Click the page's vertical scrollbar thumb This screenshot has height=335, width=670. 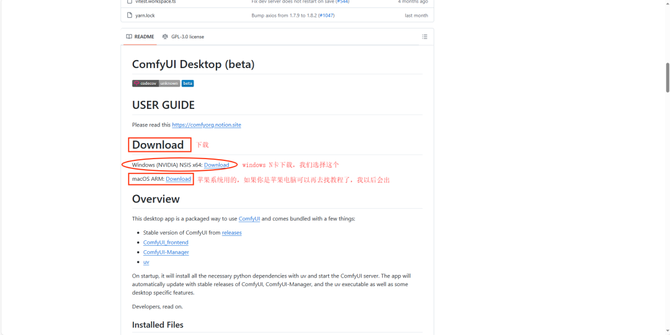pyautogui.click(x=668, y=77)
